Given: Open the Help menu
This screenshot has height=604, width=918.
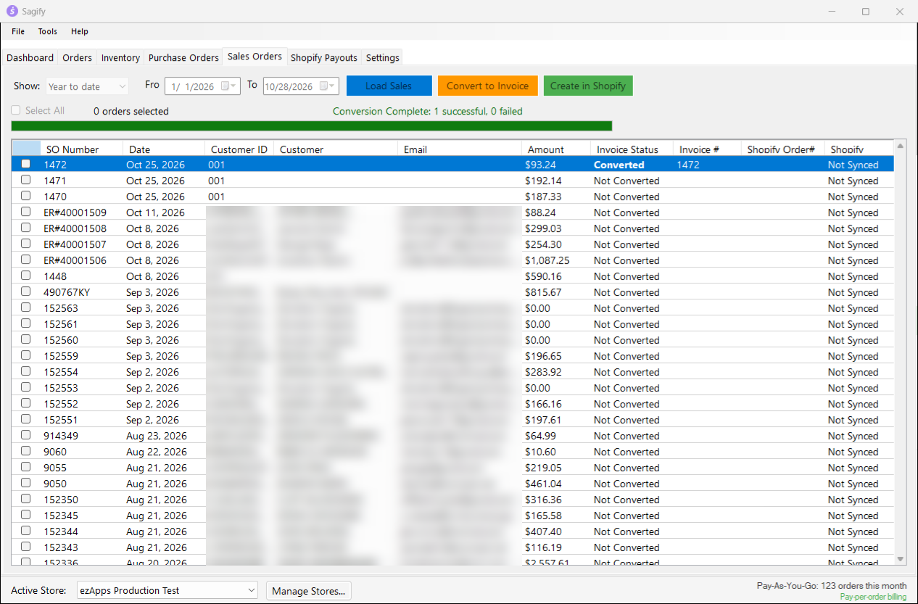Looking at the screenshot, I should click(x=80, y=31).
